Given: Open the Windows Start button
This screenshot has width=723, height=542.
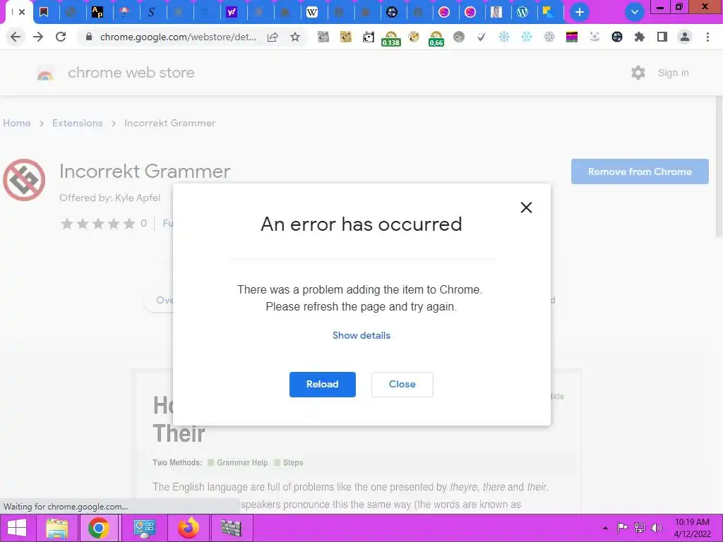Looking at the screenshot, I should (17, 528).
